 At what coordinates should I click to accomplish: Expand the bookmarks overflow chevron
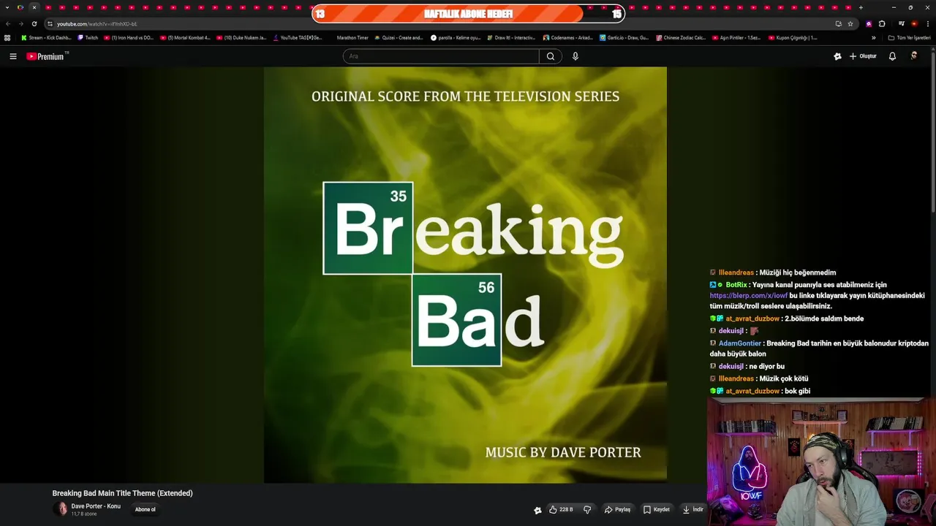[x=873, y=38]
